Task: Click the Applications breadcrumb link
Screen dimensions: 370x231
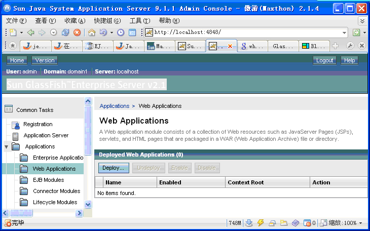Action: tap(114, 106)
